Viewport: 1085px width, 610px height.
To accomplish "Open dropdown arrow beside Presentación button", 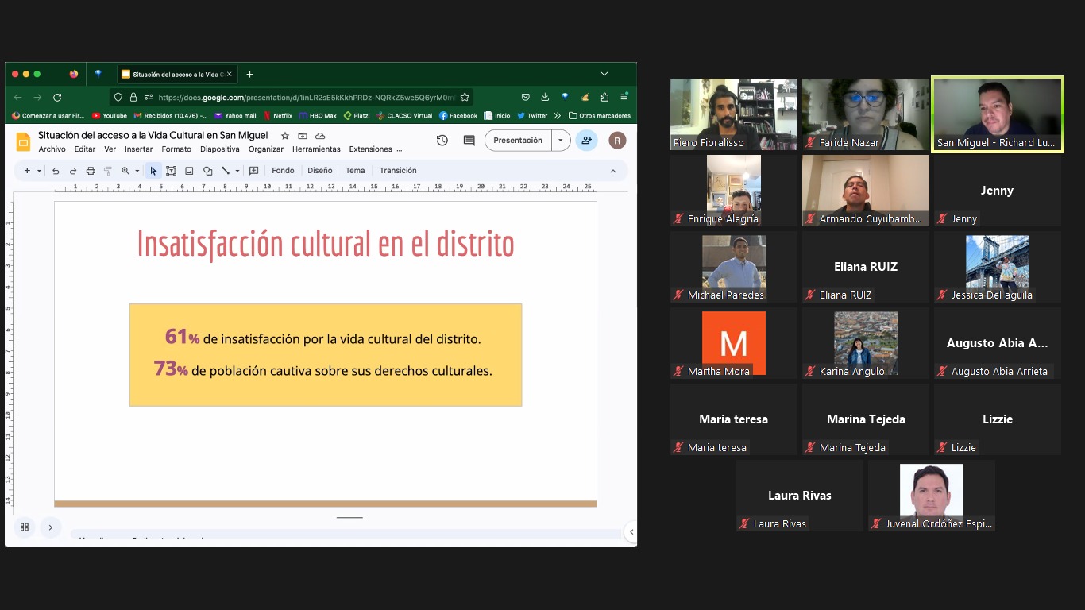I will coord(560,141).
